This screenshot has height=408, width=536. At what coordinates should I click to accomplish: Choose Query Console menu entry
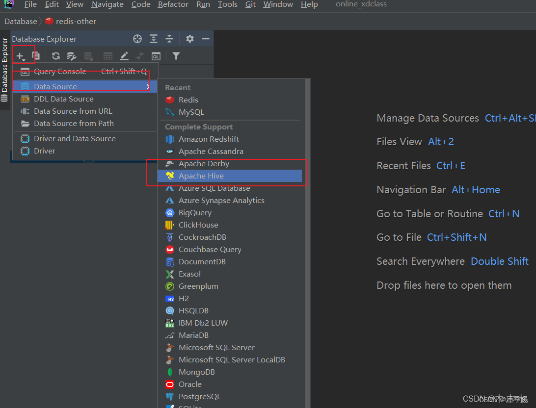pyautogui.click(x=85, y=72)
